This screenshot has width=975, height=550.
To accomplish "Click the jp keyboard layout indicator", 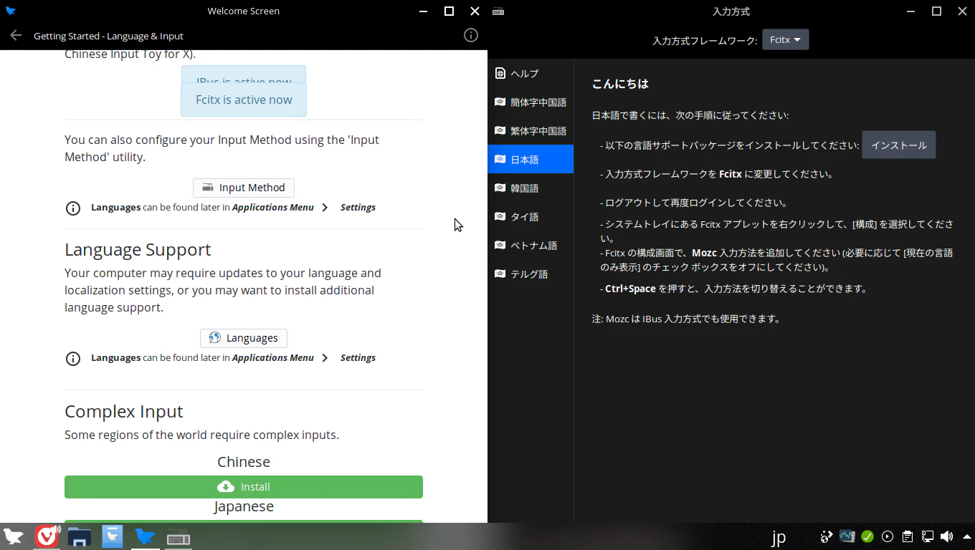I will (x=779, y=537).
